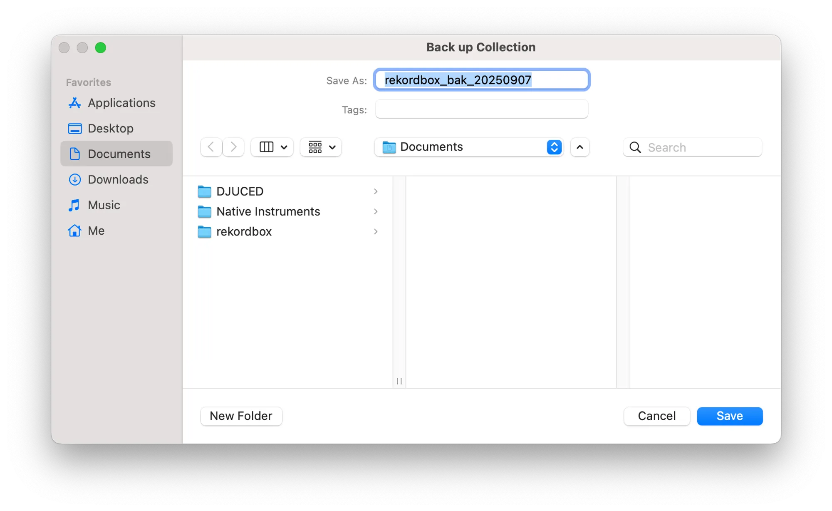
Task: Open Music folder in sidebar
Action: coord(104,205)
